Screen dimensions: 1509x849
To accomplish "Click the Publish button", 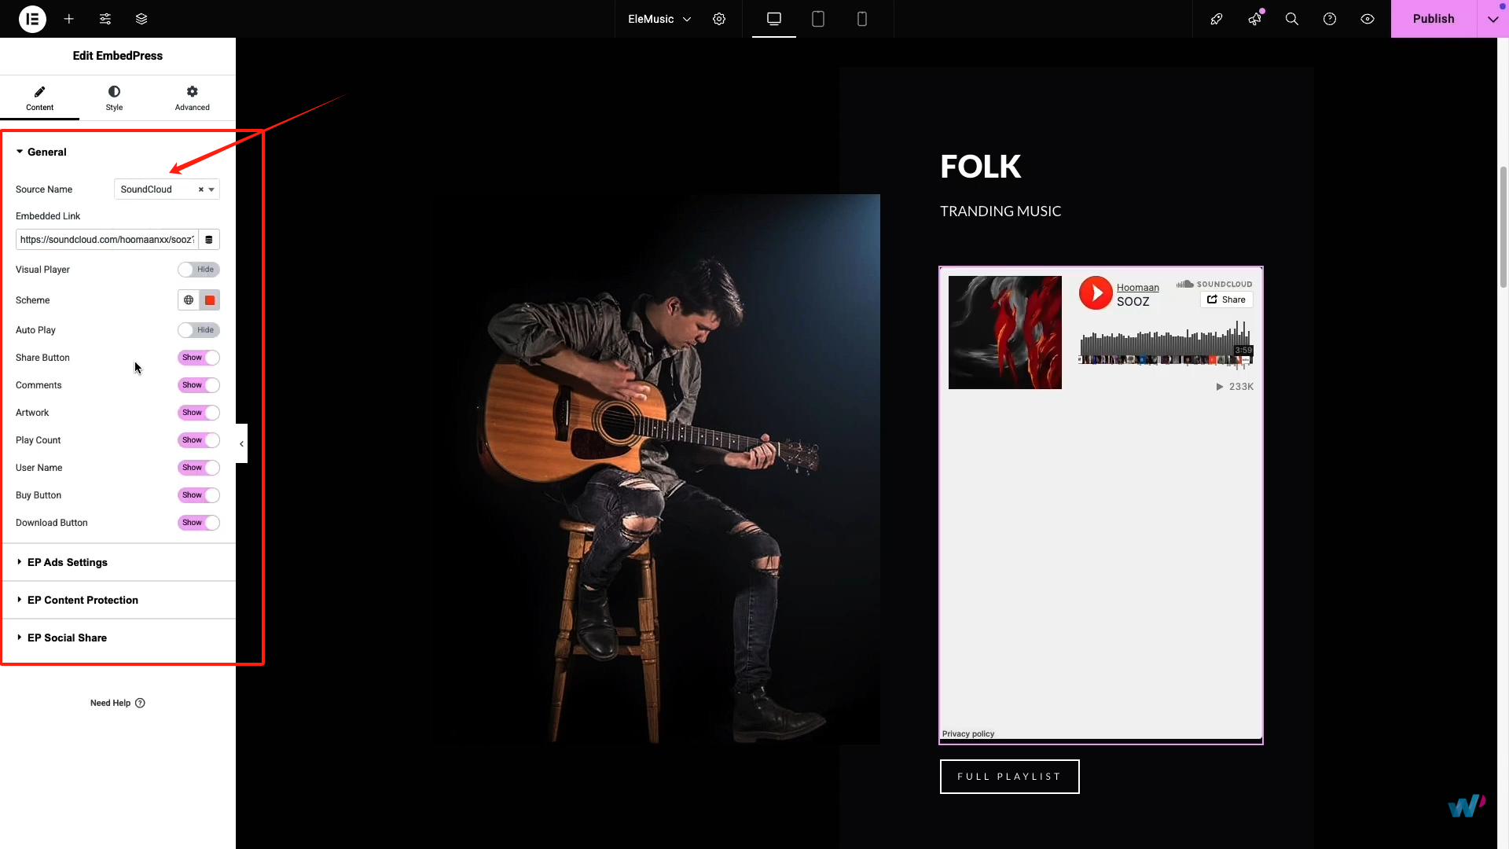I will click(x=1434, y=19).
